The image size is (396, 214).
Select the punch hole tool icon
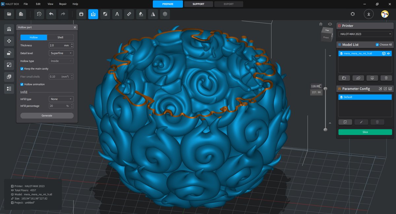(x=81, y=14)
